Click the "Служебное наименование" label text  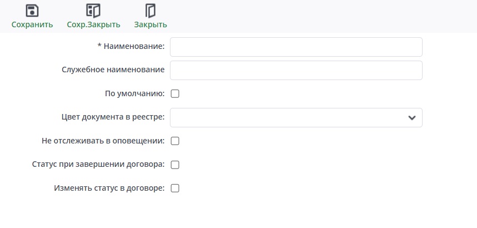point(113,70)
